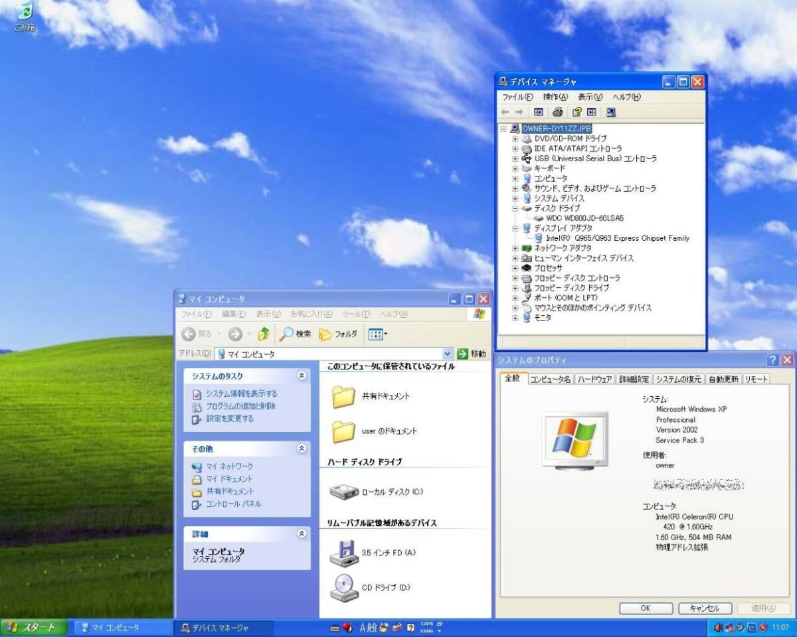Expand the DVD/CD-ROM ドライブ node
Image resolution: width=797 pixels, height=637 pixels.
[x=515, y=139]
